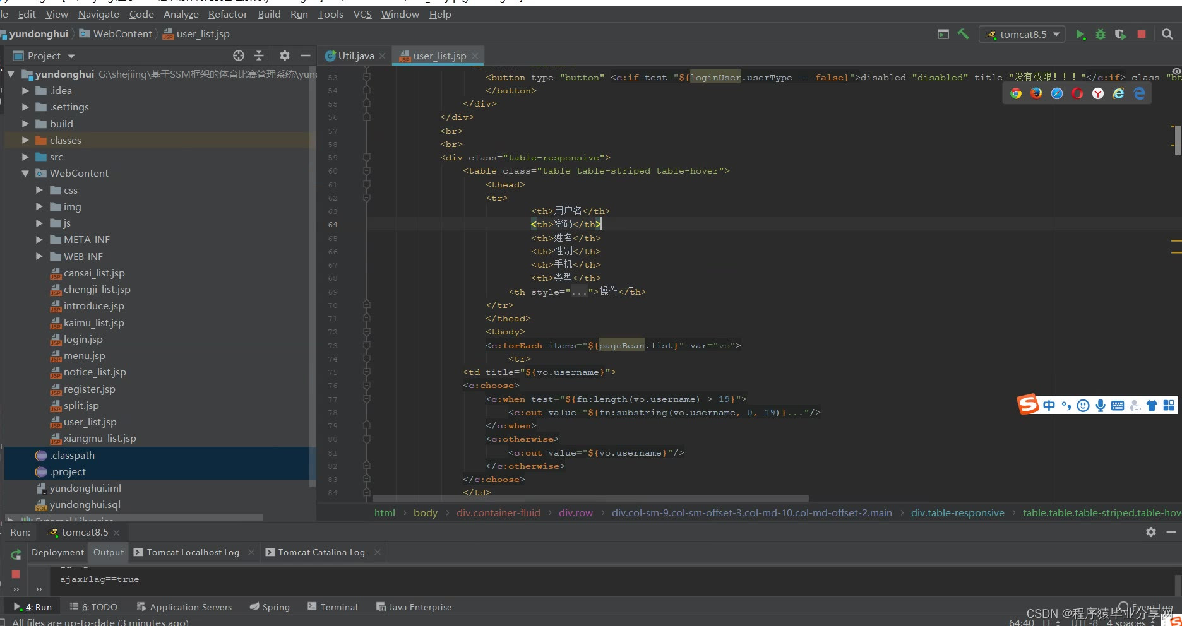The height and width of the screenshot is (626, 1182).
Task: Open page in Firefox browser icon
Action: tap(1036, 93)
